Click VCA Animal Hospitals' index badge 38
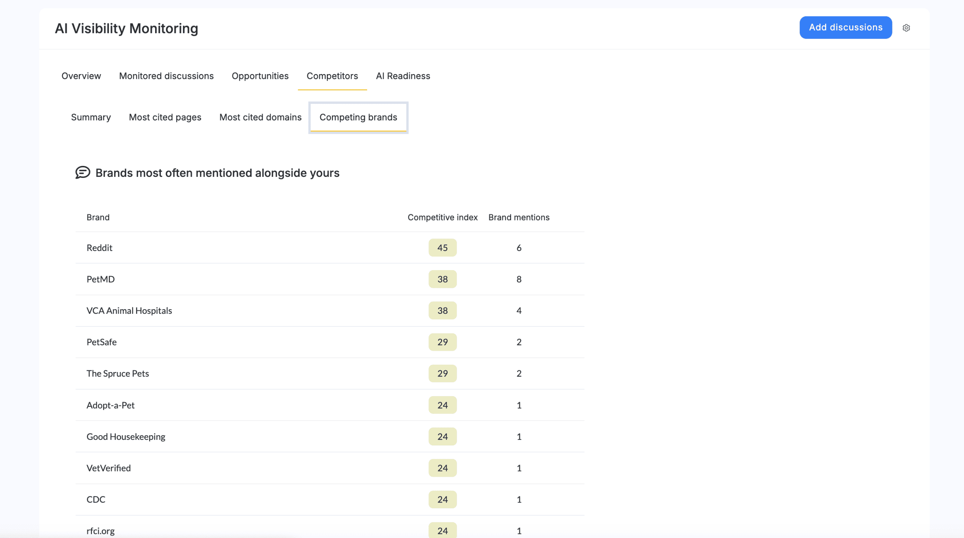 [442, 311]
